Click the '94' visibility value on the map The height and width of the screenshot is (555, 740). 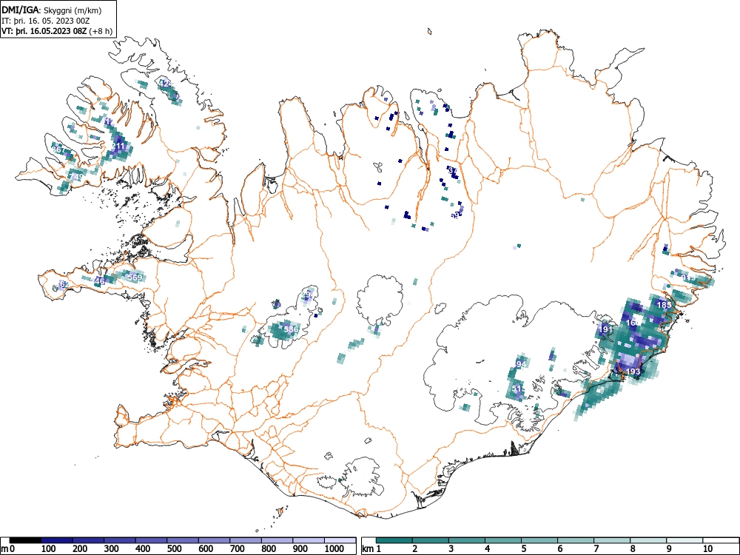(521, 364)
